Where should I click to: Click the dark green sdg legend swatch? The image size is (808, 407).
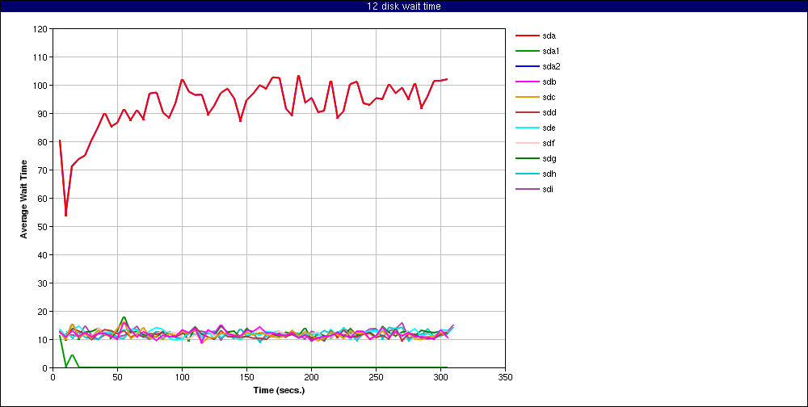(x=527, y=158)
